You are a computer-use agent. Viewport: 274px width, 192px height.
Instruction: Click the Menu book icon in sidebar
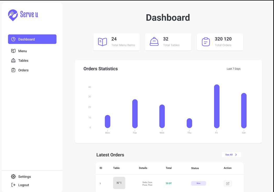13,51
